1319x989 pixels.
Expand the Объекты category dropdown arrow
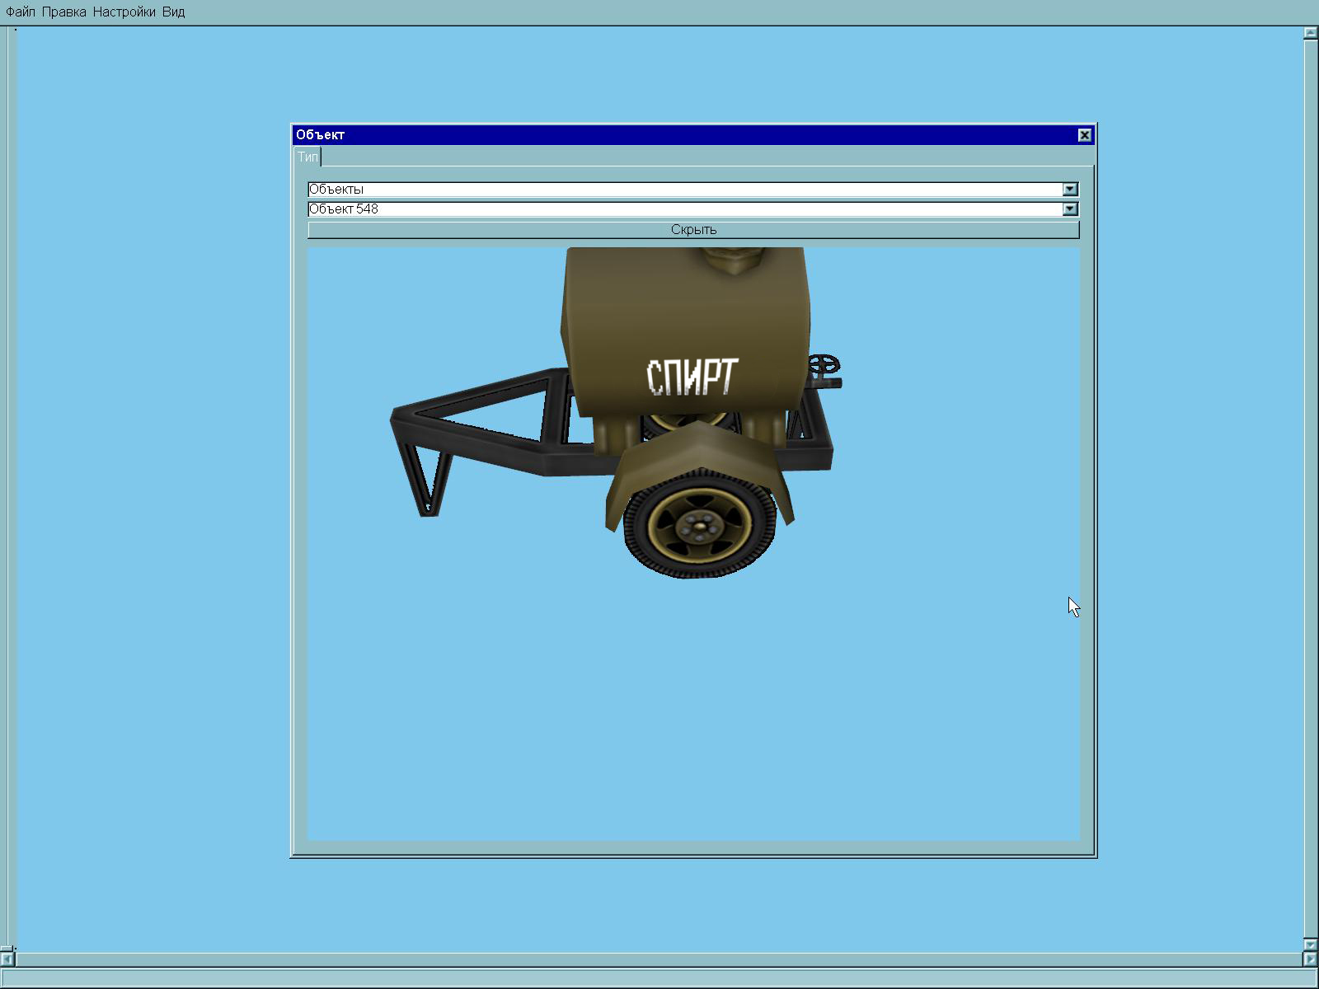point(1069,190)
